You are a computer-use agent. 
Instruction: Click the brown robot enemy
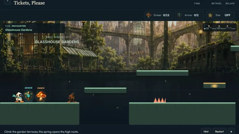coord(72,98)
